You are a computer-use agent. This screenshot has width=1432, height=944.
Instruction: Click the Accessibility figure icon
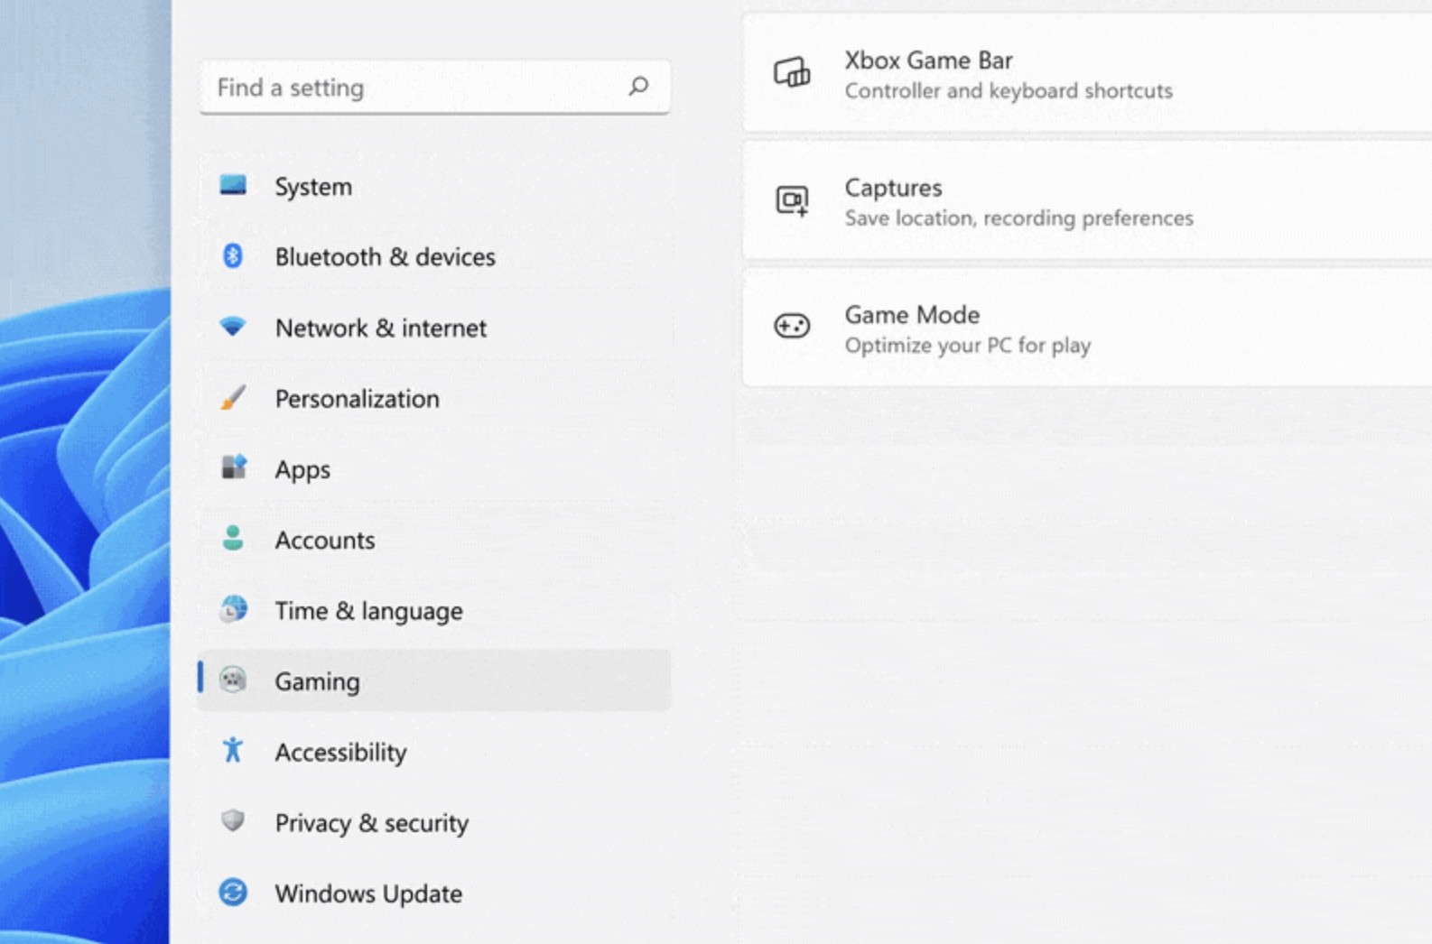233,750
